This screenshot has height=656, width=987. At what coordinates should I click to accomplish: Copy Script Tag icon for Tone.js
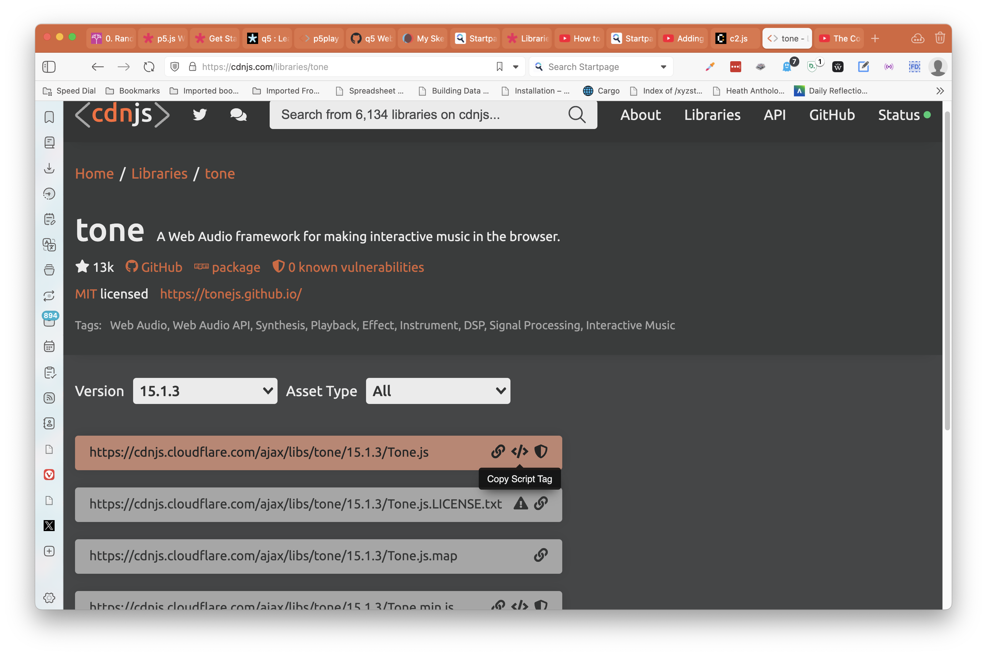coord(520,452)
